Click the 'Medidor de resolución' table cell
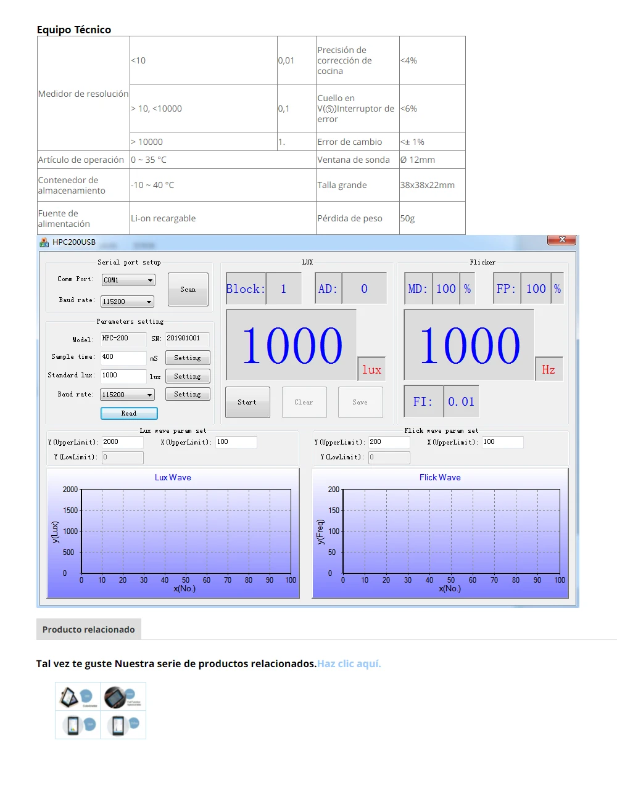The height and width of the screenshot is (796, 617). click(x=83, y=94)
